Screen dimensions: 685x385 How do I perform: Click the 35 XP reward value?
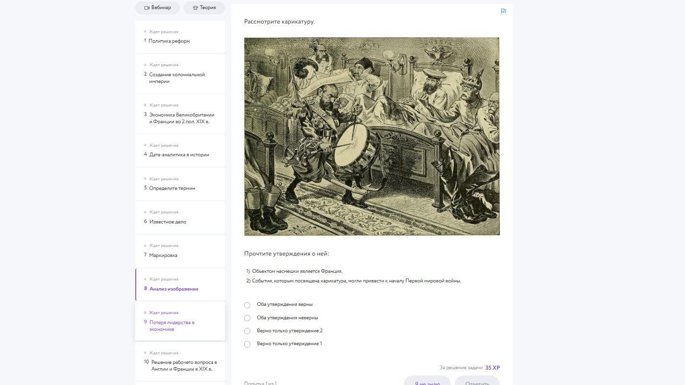point(493,368)
